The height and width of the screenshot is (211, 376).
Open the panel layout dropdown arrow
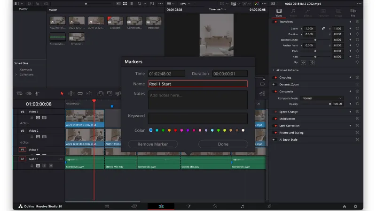[22, 4]
